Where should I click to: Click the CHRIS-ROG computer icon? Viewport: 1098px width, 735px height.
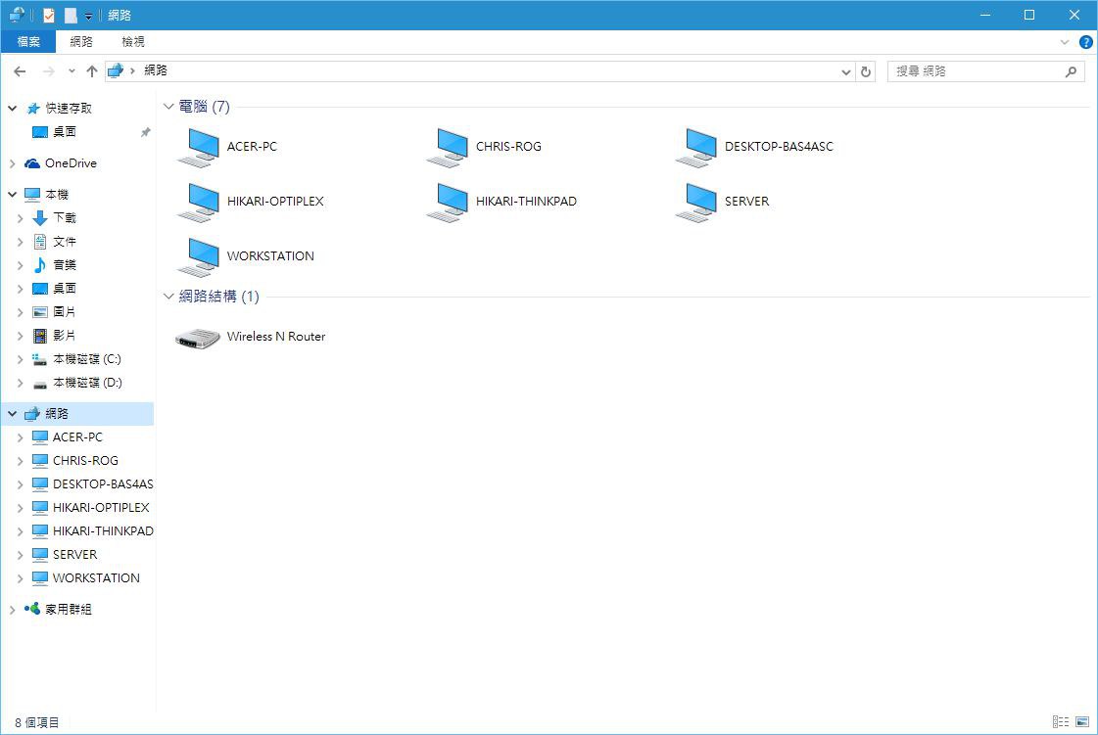click(x=450, y=148)
